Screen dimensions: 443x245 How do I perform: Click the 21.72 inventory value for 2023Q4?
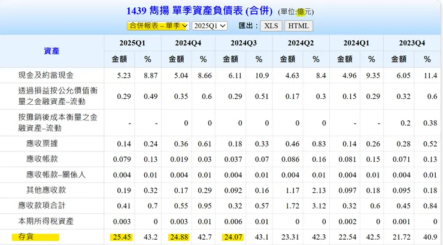point(402,237)
